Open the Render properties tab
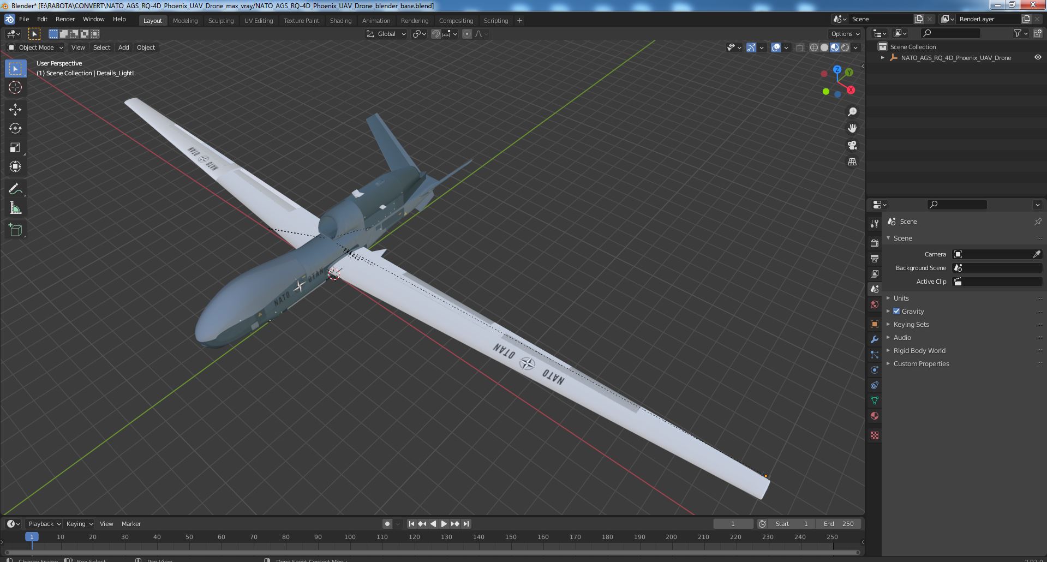 point(875,243)
